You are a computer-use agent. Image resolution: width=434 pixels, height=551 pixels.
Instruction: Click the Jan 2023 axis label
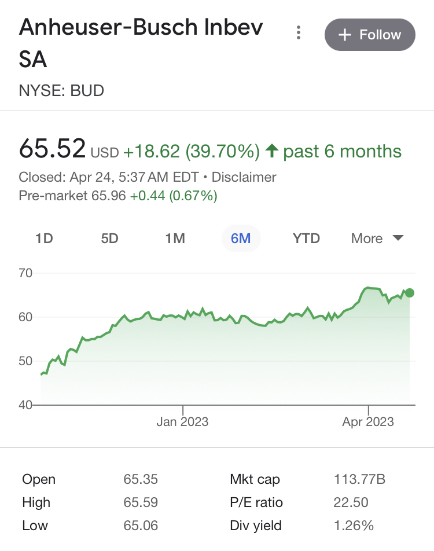tap(182, 422)
